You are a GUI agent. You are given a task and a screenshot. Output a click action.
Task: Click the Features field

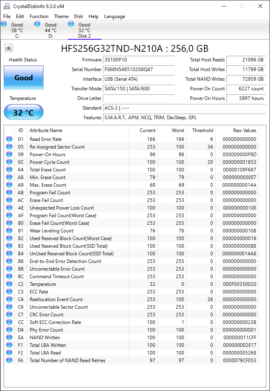(x=184, y=118)
